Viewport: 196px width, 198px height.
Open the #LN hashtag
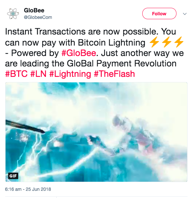click(x=38, y=74)
